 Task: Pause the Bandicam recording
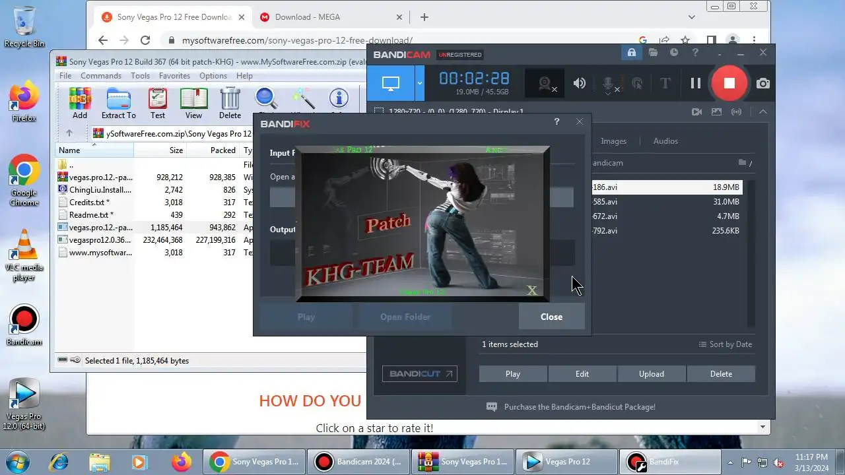tap(695, 83)
